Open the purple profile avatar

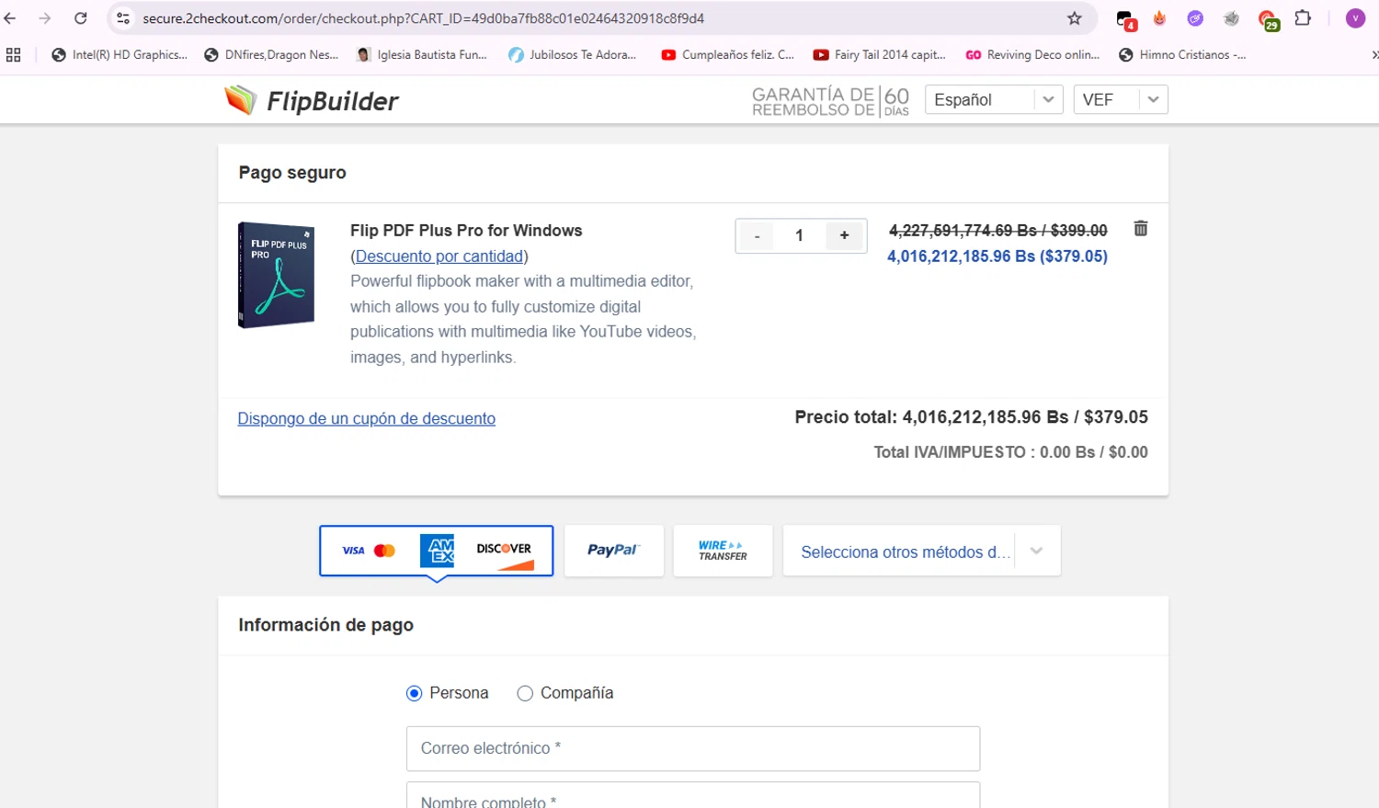point(1355,18)
